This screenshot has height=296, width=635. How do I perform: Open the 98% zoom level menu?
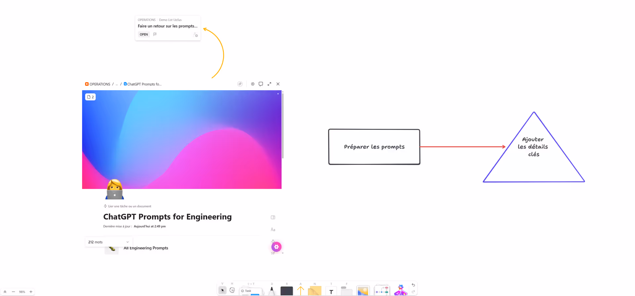[x=22, y=292]
